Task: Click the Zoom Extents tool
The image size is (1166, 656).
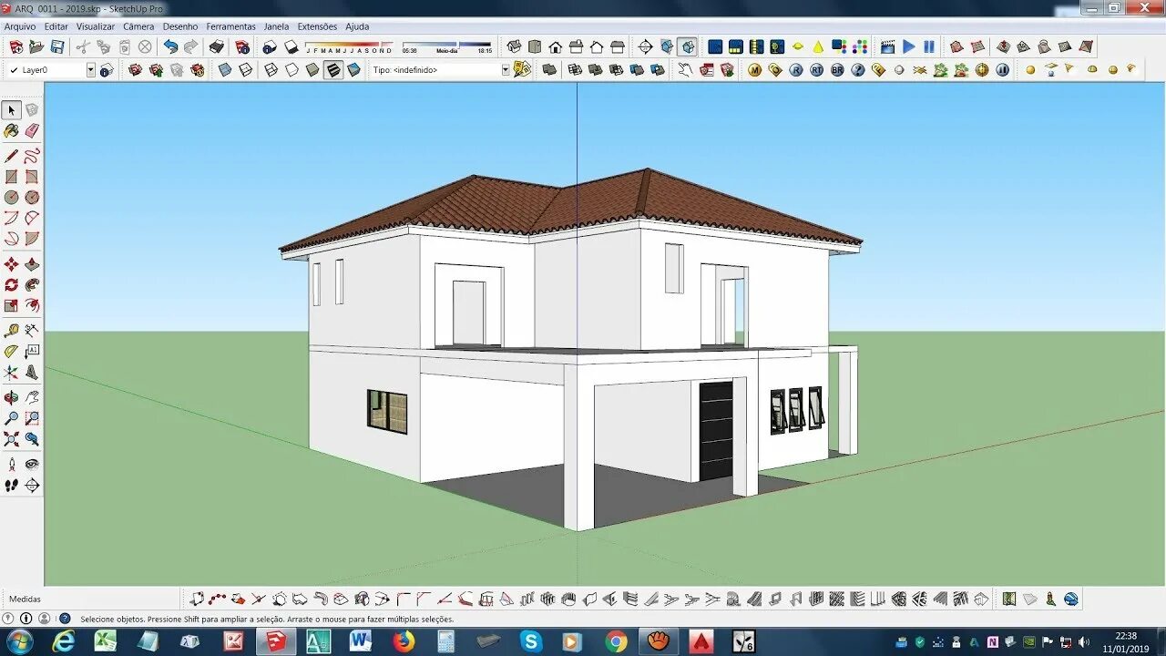Action: (x=12, y=439)
